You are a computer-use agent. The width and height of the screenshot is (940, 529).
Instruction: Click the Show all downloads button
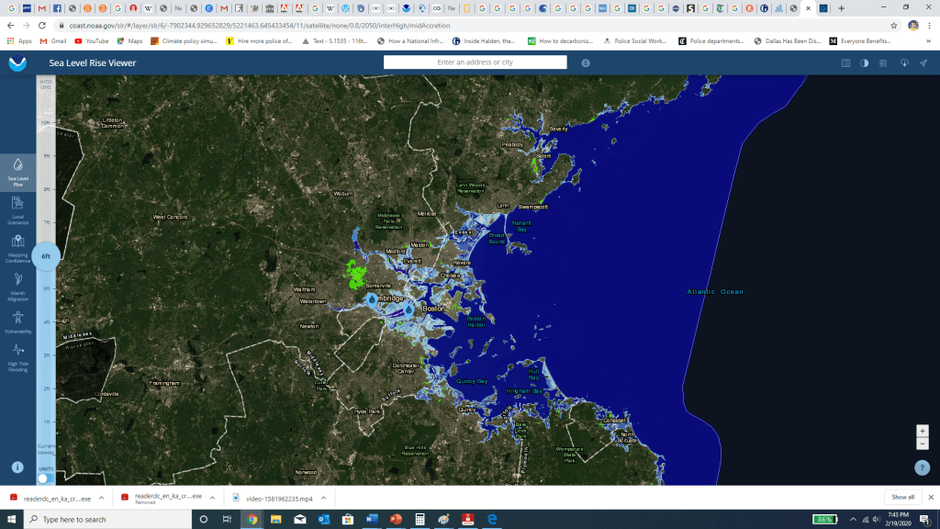pyautogui.click(x=902, y=498)
